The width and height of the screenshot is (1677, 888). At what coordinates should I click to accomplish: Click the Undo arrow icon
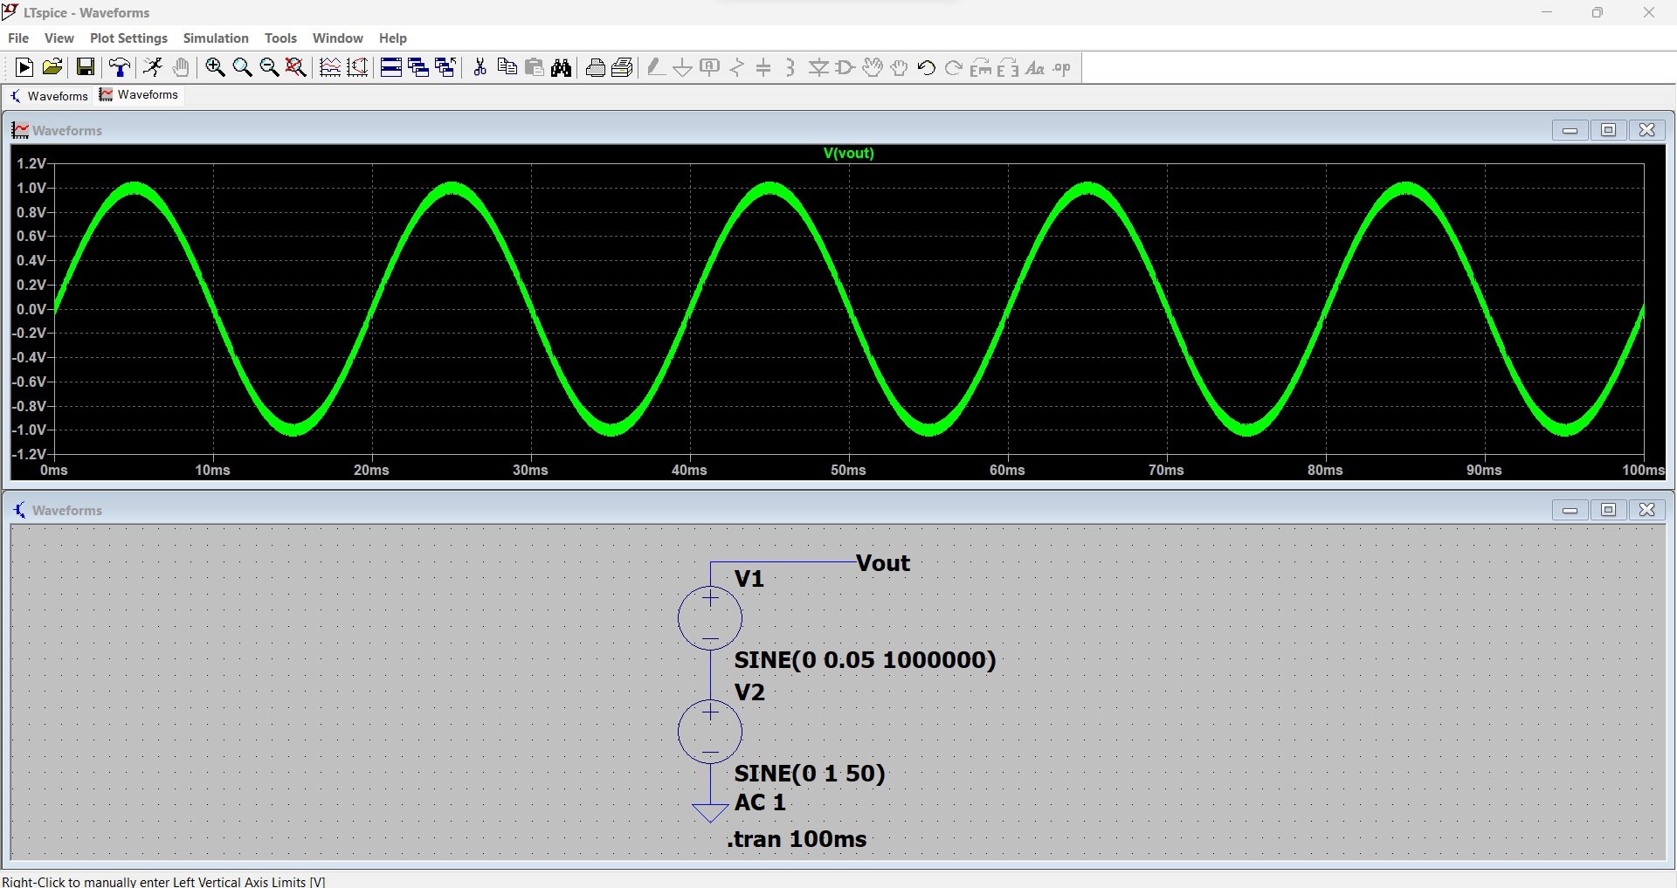(927, 67)
